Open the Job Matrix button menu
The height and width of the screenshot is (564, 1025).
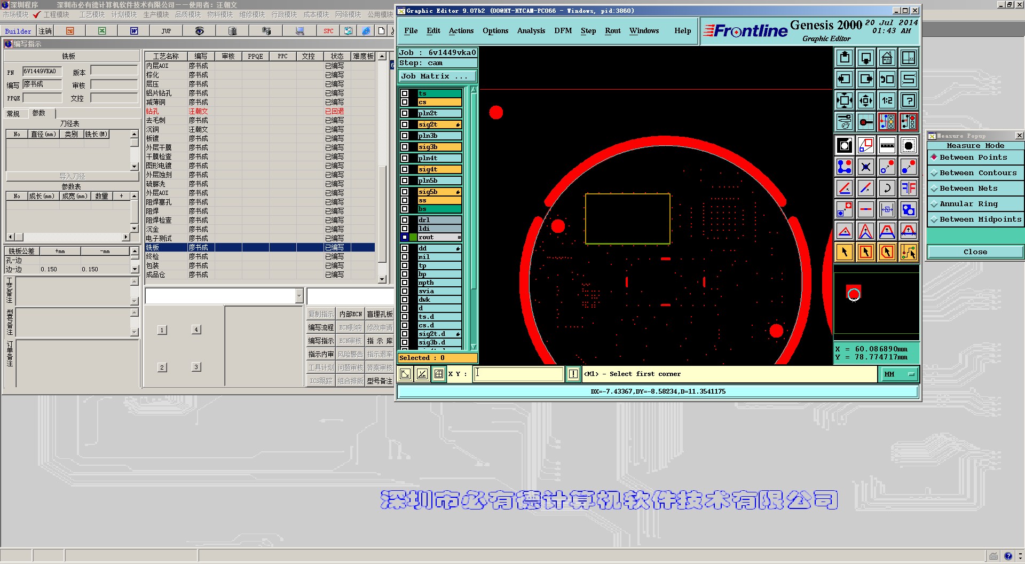(437, 76)
